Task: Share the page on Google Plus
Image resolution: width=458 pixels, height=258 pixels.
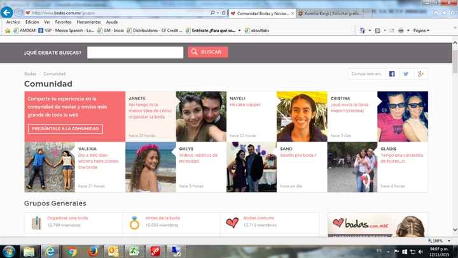Action: (x=420, y=74)
